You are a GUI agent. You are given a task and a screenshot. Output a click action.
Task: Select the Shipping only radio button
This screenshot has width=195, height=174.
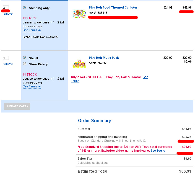[x=25, y=7]
